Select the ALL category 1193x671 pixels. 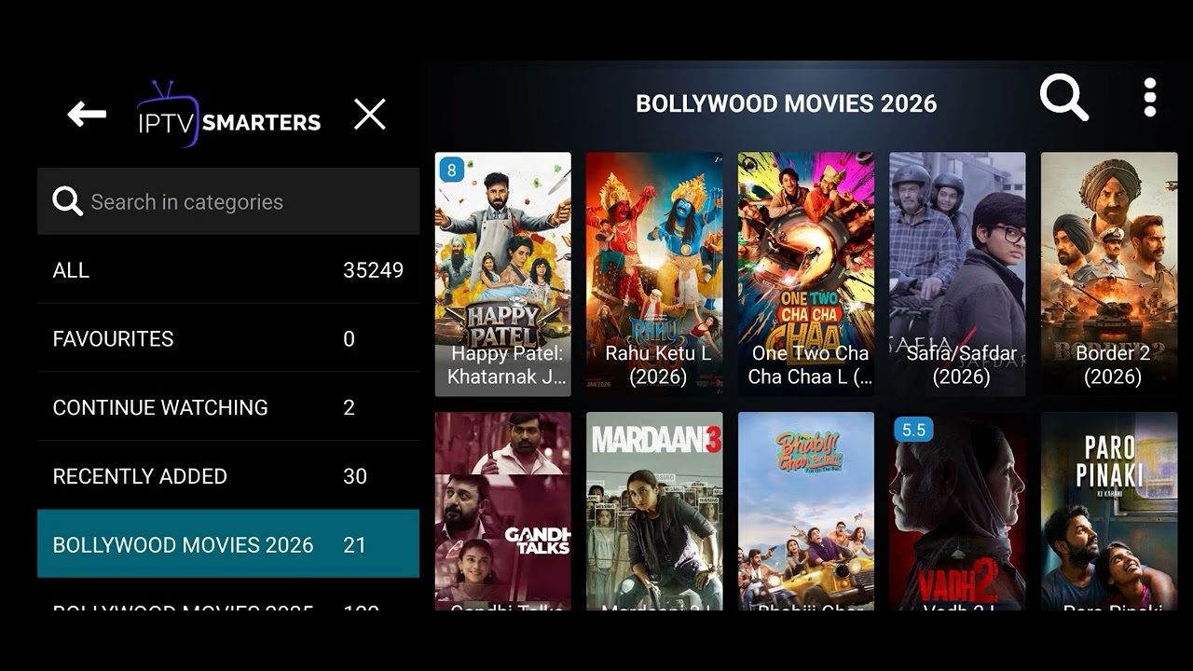click(x=228, y=270)
